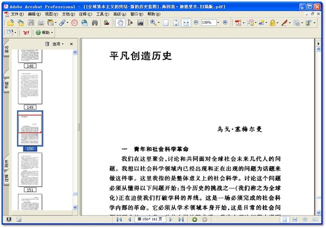The height and width of the screenshot is (228, 326).
Task: Activate the text Select tool
Action: click(130, 23)
